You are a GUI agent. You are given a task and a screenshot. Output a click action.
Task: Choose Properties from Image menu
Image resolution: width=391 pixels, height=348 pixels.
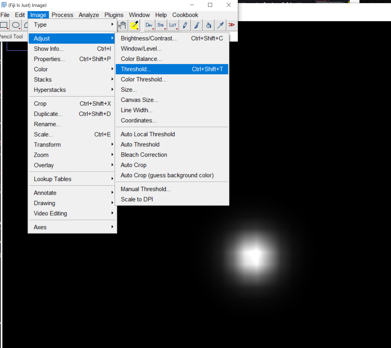tap(72, 59)
